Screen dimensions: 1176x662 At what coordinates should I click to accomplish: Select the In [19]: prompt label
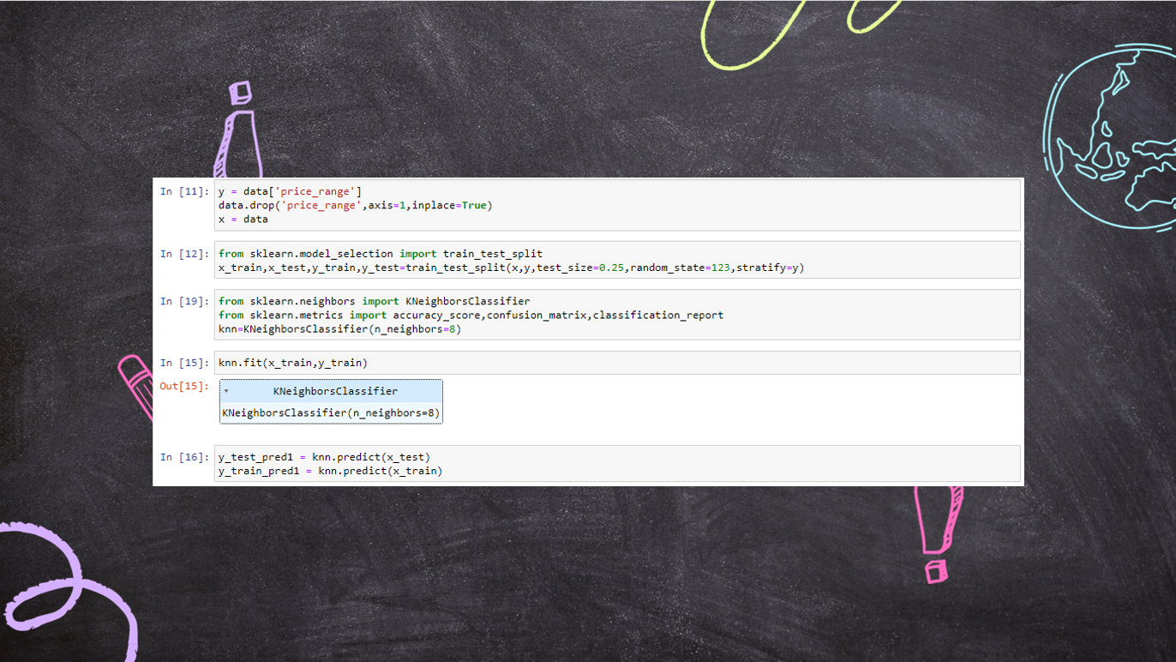click(184, 301)
